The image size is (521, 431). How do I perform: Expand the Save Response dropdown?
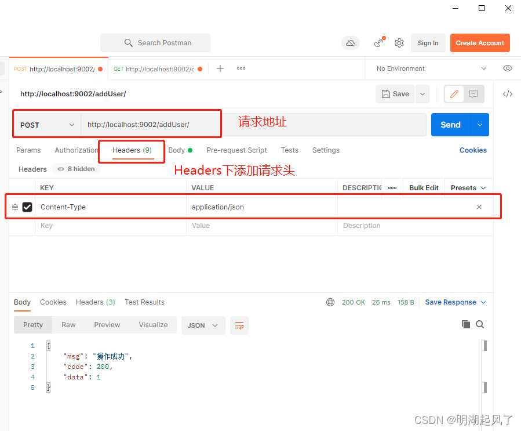(x=456, y=302)
